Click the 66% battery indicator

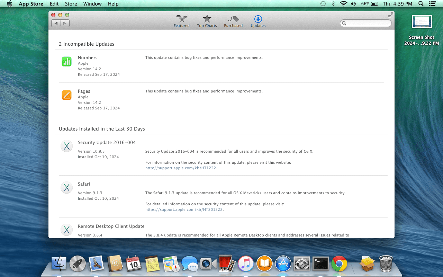click(x=370, y=4)
